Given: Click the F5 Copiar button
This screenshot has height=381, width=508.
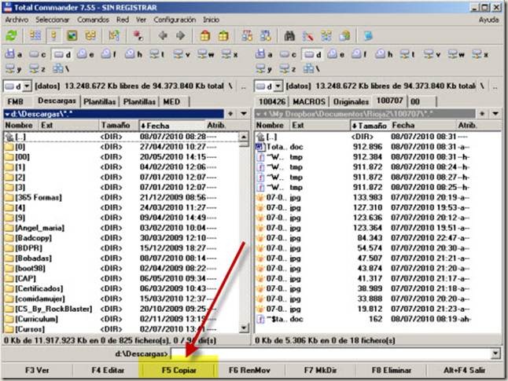Looking at the screenshot, I should tap(179, 370).
